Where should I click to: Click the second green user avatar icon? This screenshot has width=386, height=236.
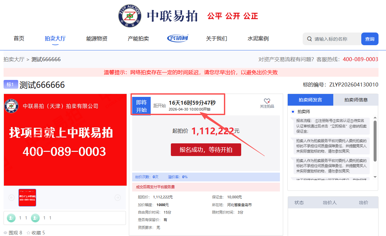click(x=35, y=218)
